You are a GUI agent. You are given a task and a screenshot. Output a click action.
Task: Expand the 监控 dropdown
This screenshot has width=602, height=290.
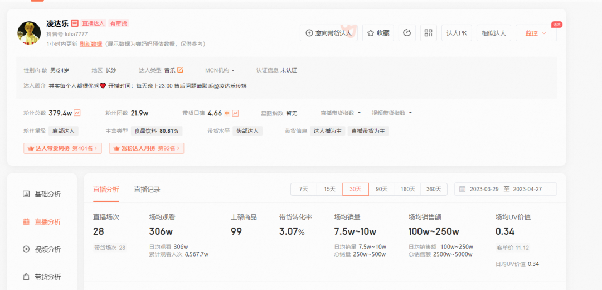[x=536, y=33]
